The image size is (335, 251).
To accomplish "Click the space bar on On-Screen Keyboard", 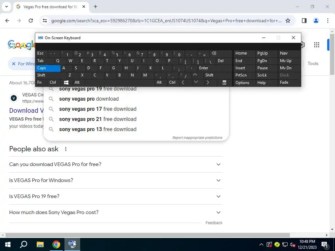I will tap(120, 82).
